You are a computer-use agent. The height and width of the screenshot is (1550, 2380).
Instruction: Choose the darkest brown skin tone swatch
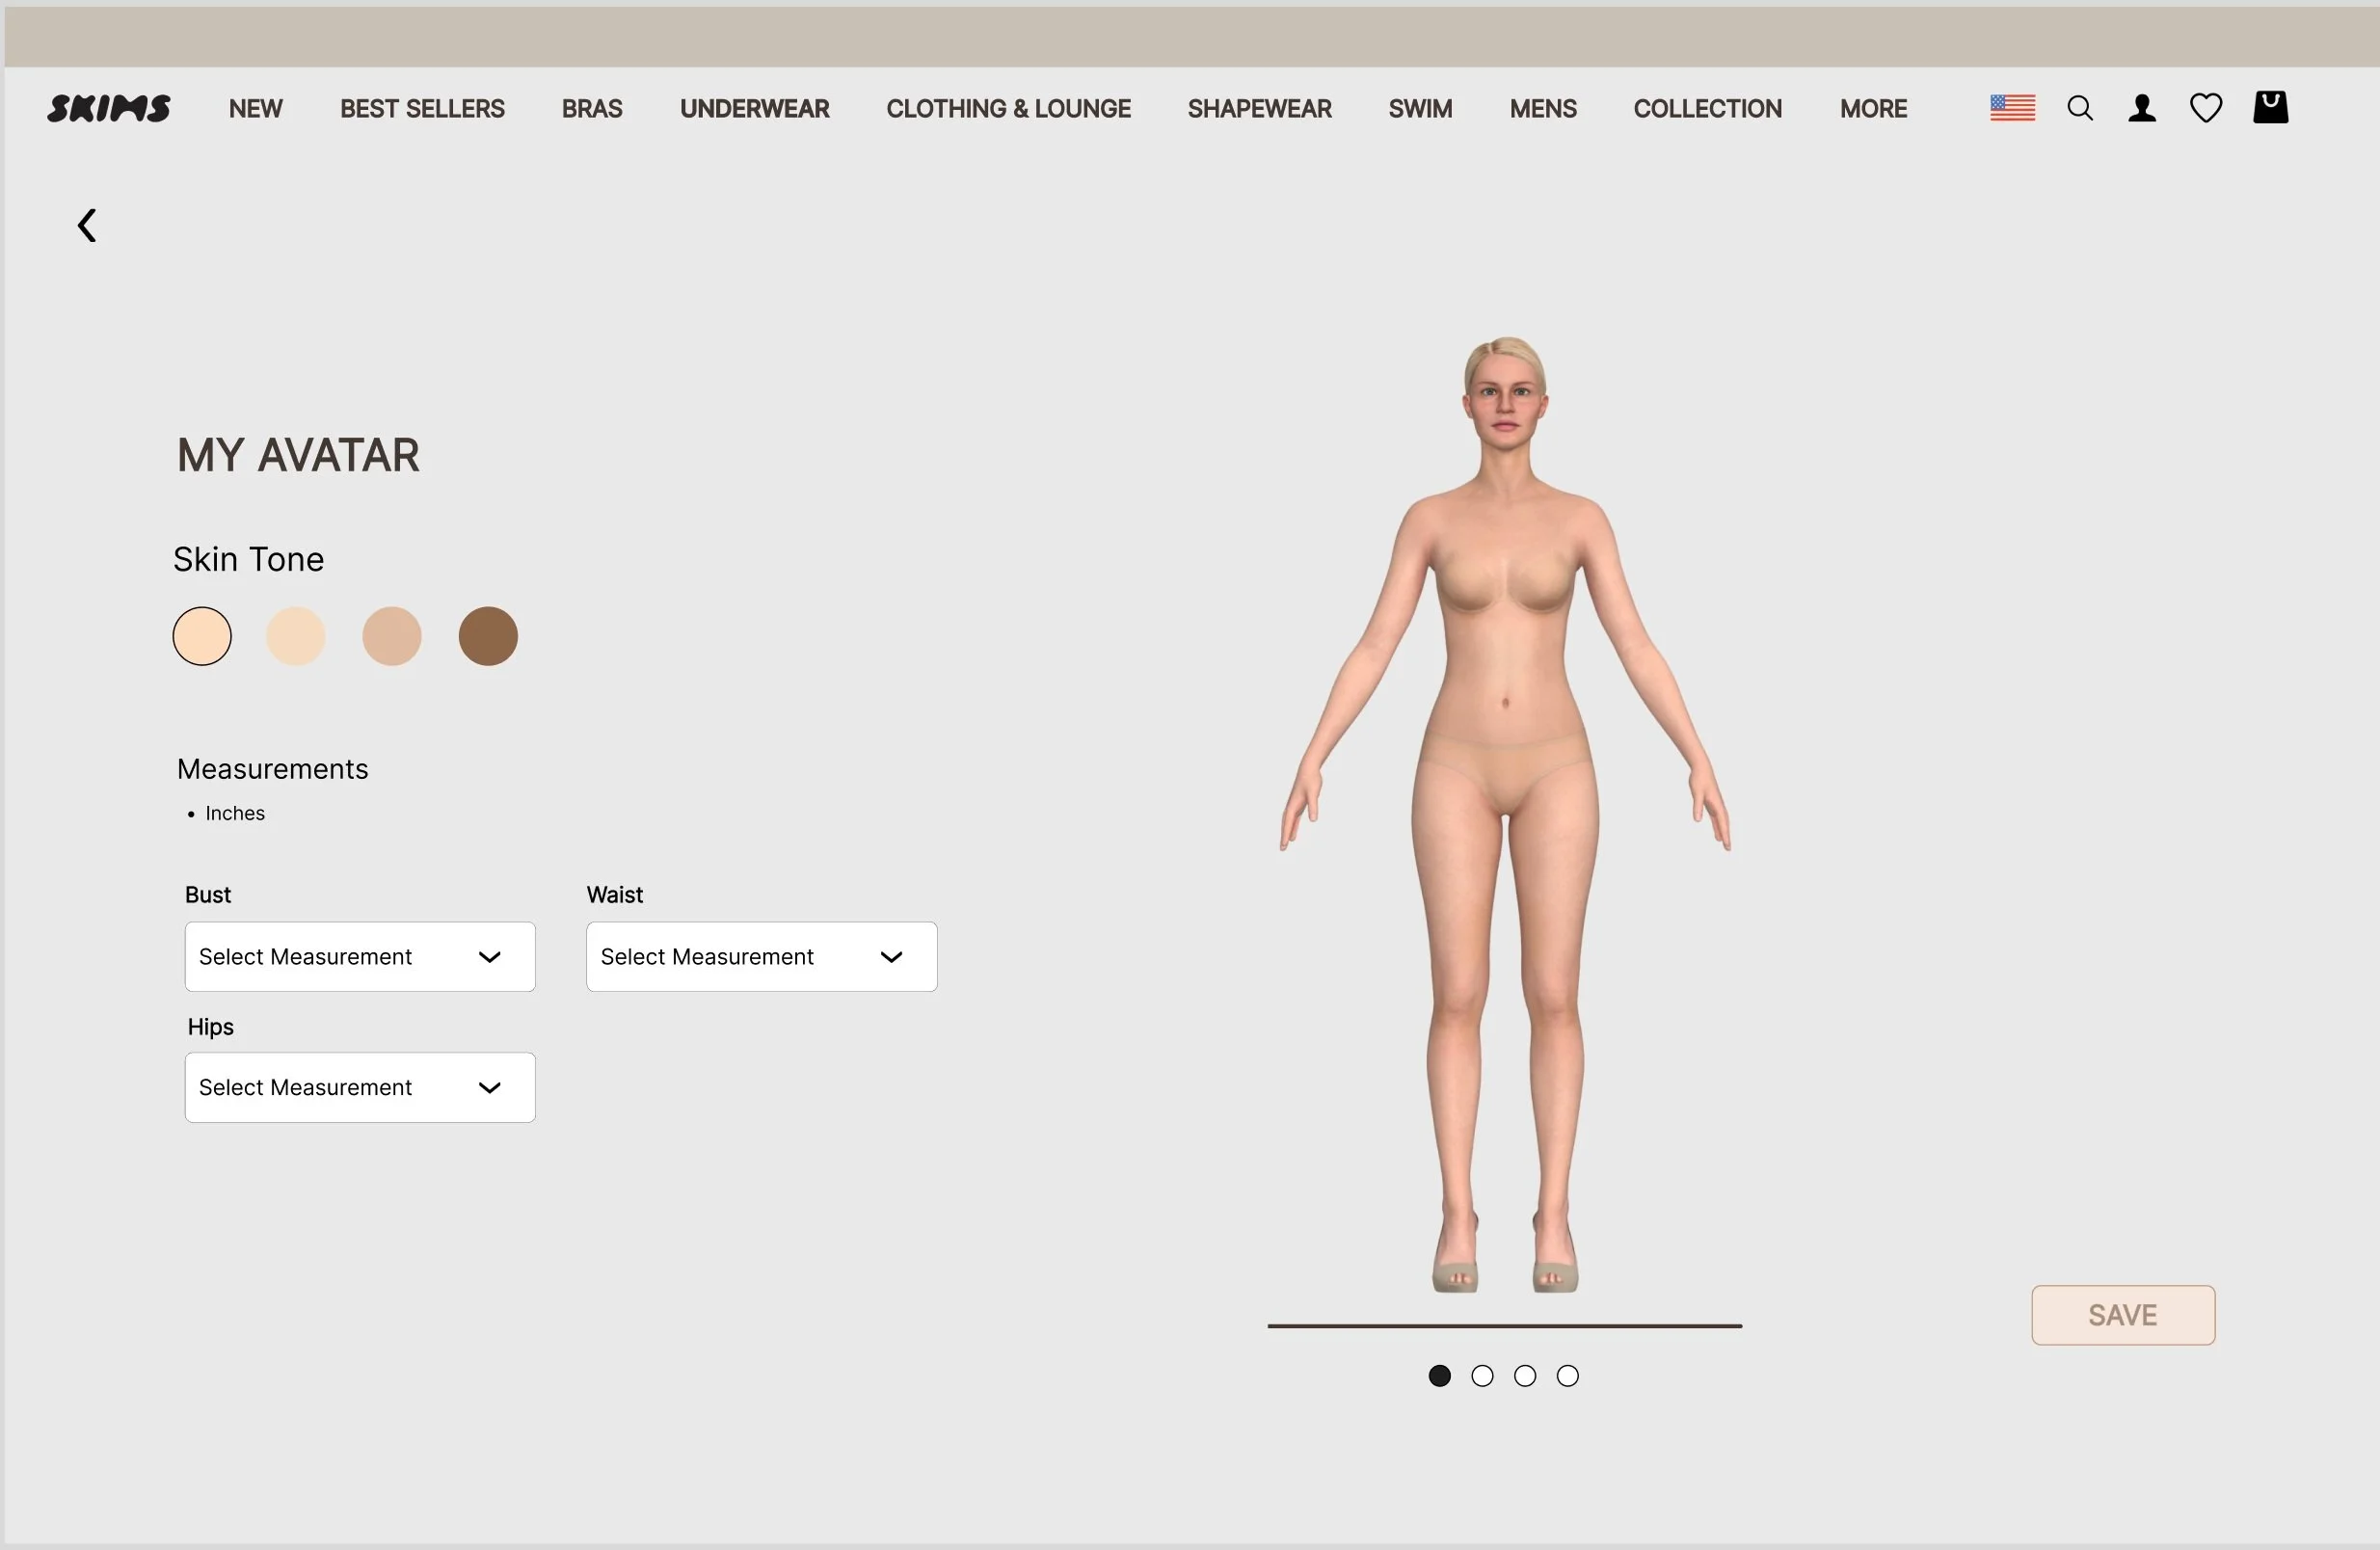click(x=488, y=636)
